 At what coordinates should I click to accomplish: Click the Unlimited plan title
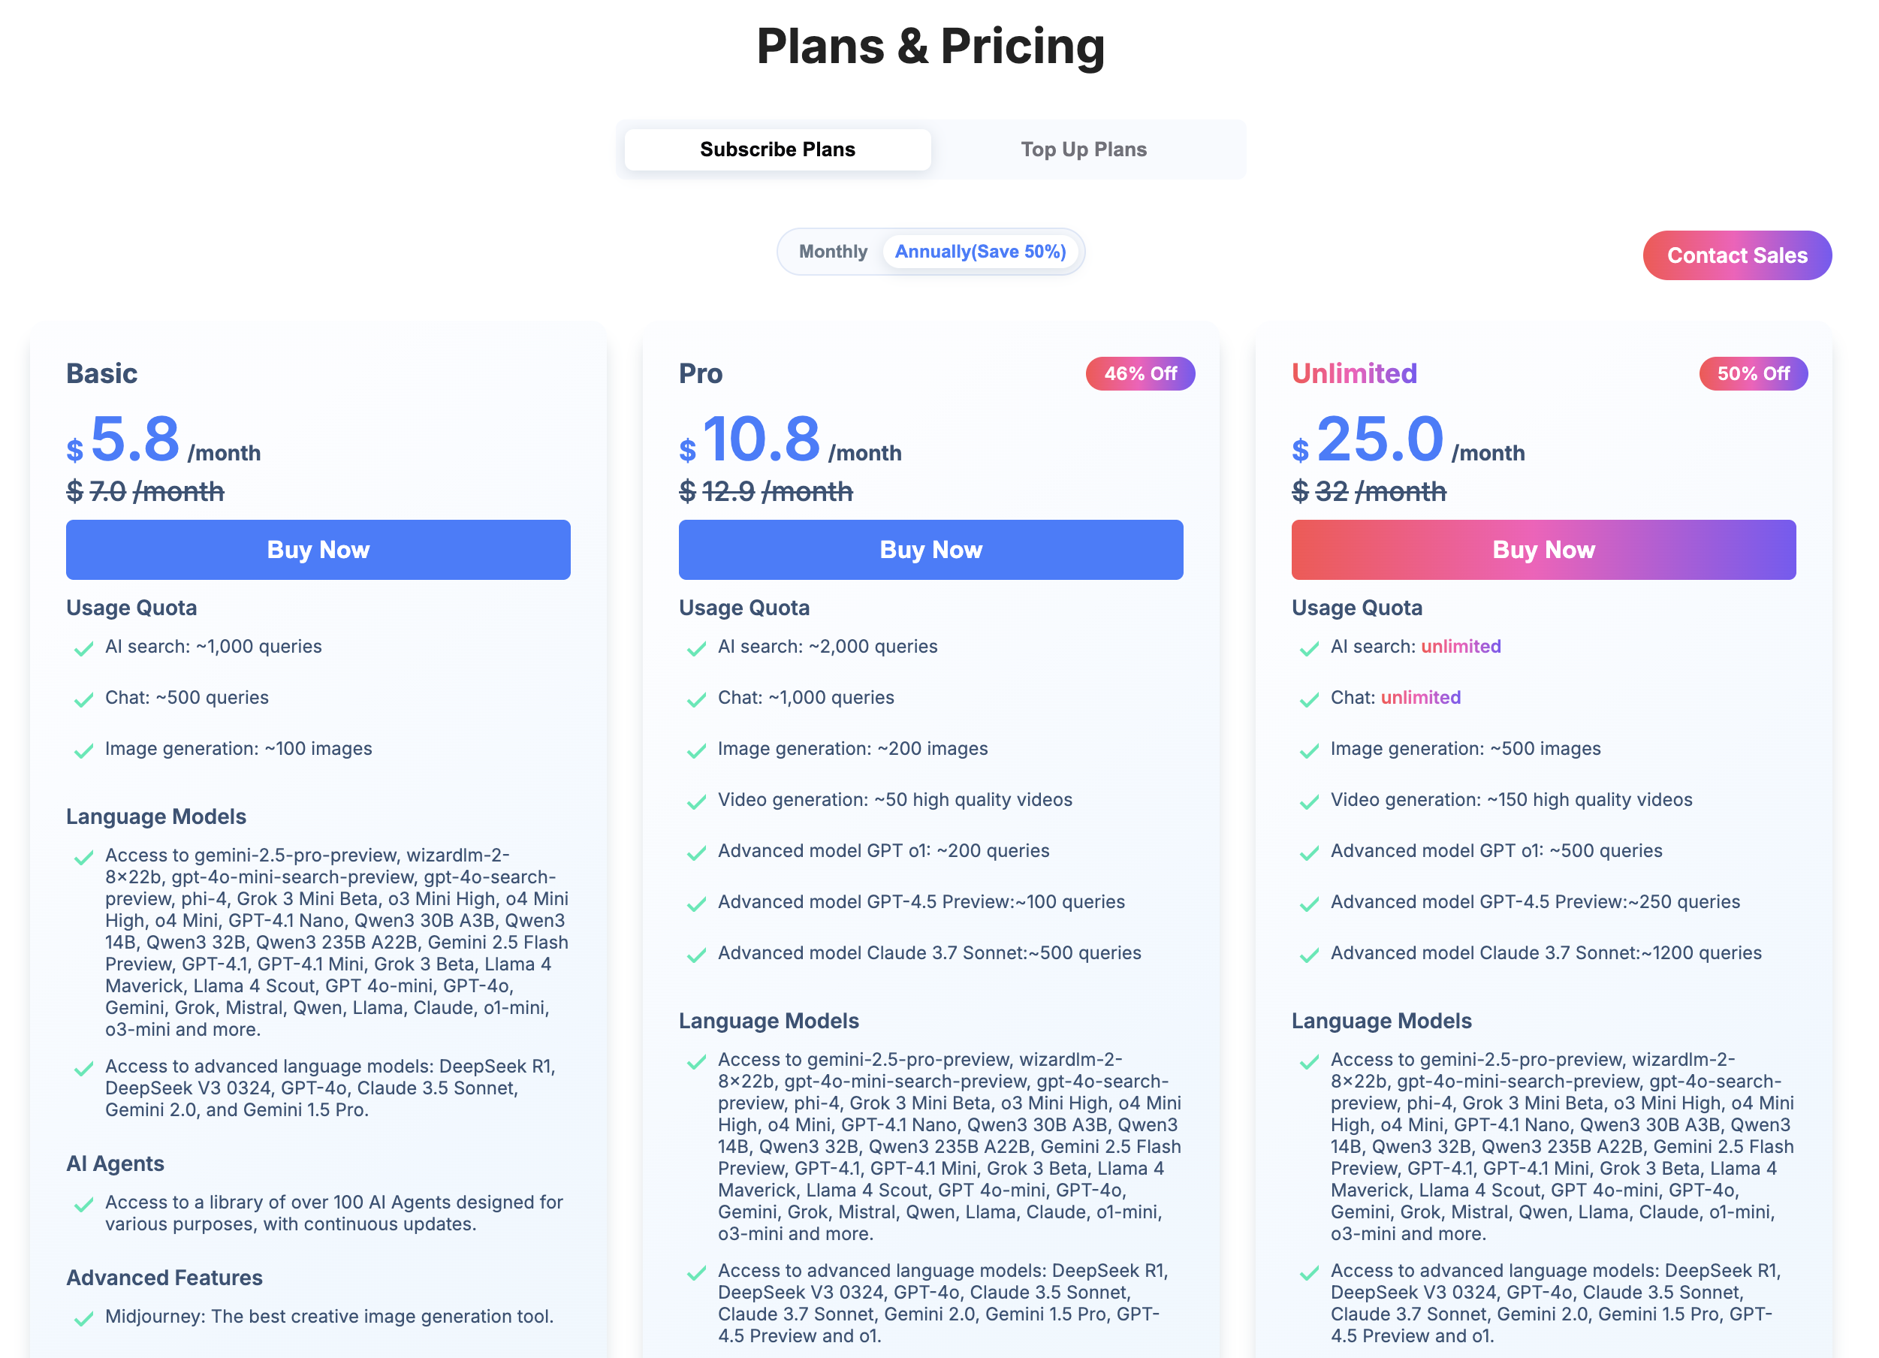point(1354,374)
